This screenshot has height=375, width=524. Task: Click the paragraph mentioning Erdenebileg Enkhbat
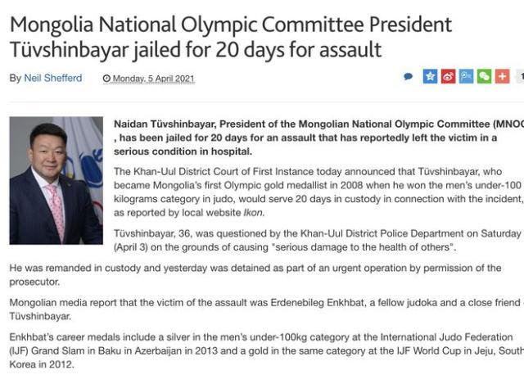pyautogui.click(x=262, y=309)
